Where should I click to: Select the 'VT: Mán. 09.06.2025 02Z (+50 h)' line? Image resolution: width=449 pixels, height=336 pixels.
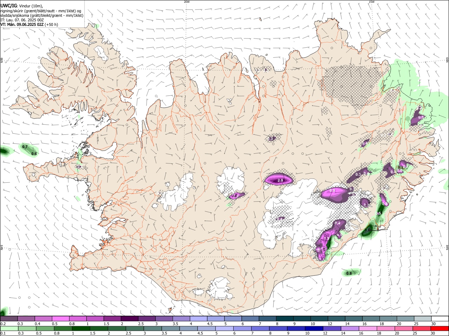[x=29, y=24]
